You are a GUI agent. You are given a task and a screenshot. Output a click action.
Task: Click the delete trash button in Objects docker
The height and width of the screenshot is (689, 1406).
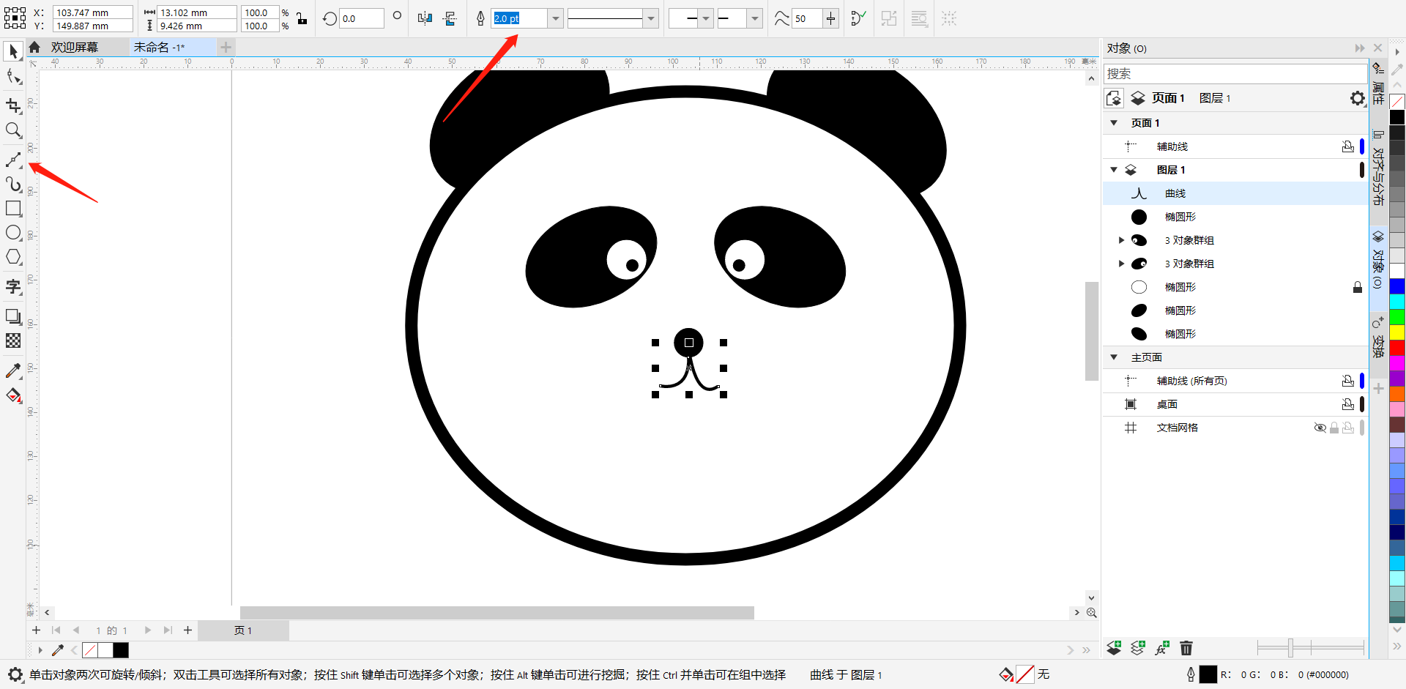[x=1186, y=648]
